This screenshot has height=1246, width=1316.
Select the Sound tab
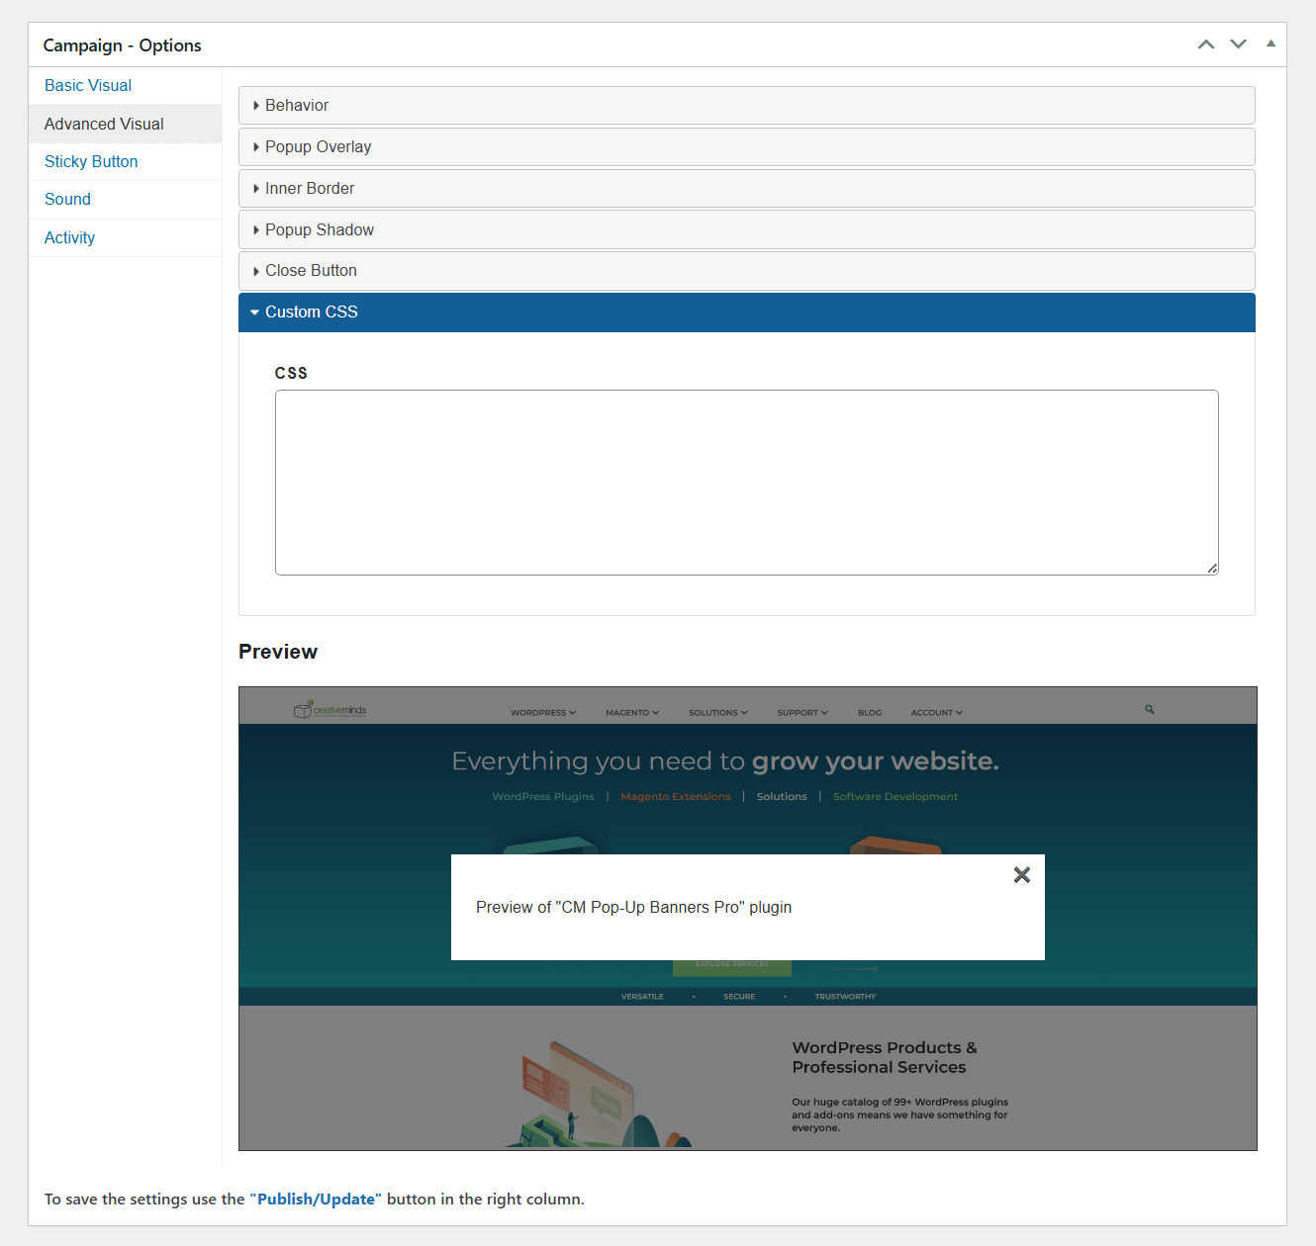(x=67, y=200)
